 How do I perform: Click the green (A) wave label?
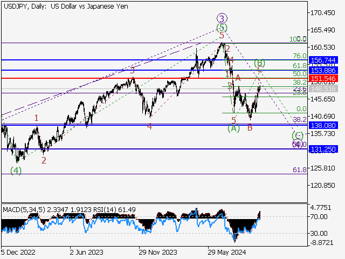[x=233, y=128]
